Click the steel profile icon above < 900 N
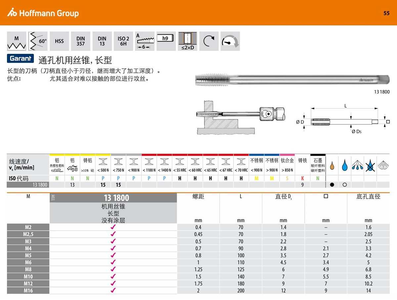The image size is (397, 300). (x=134, y=161)
